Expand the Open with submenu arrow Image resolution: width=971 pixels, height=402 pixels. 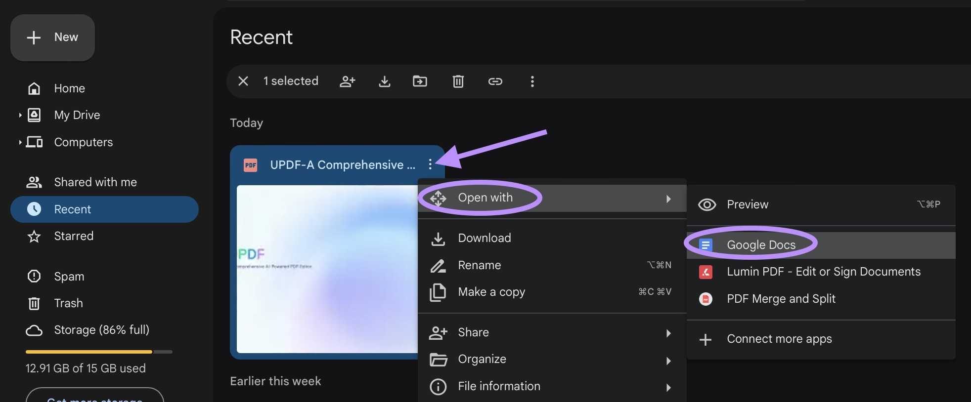click(668, 199)
